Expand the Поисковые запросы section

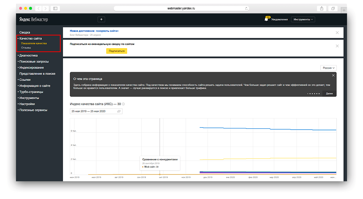click(x=34, y=62)
